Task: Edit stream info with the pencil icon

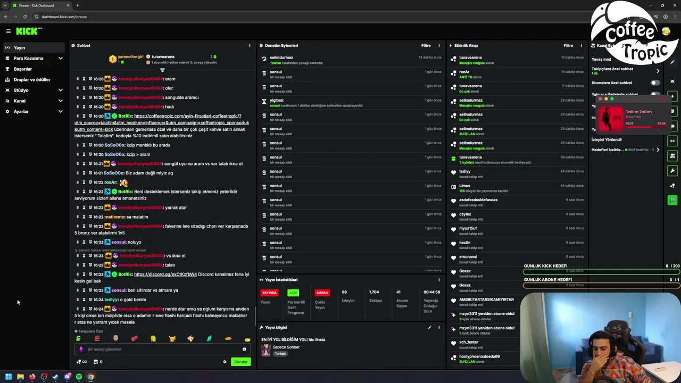Action: click(x=429, y=328)
